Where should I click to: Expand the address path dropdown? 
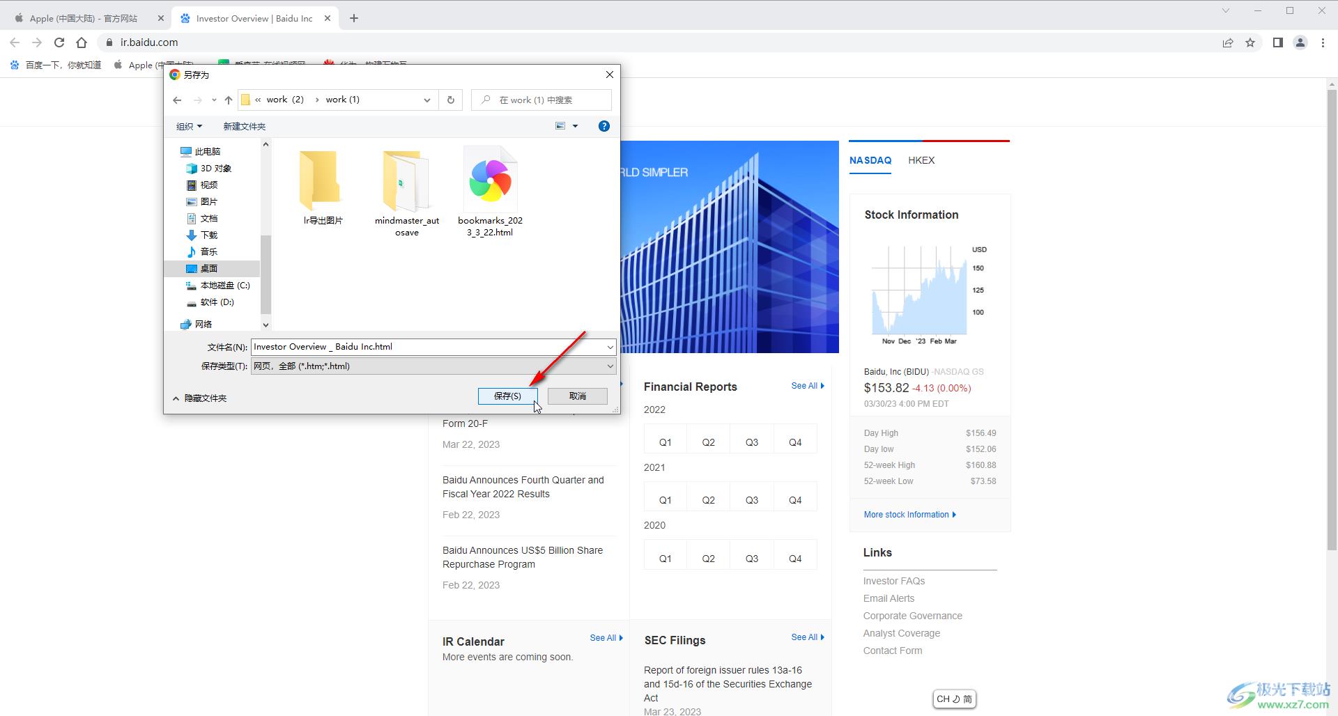pyautogui.click(x=427, y=100)
